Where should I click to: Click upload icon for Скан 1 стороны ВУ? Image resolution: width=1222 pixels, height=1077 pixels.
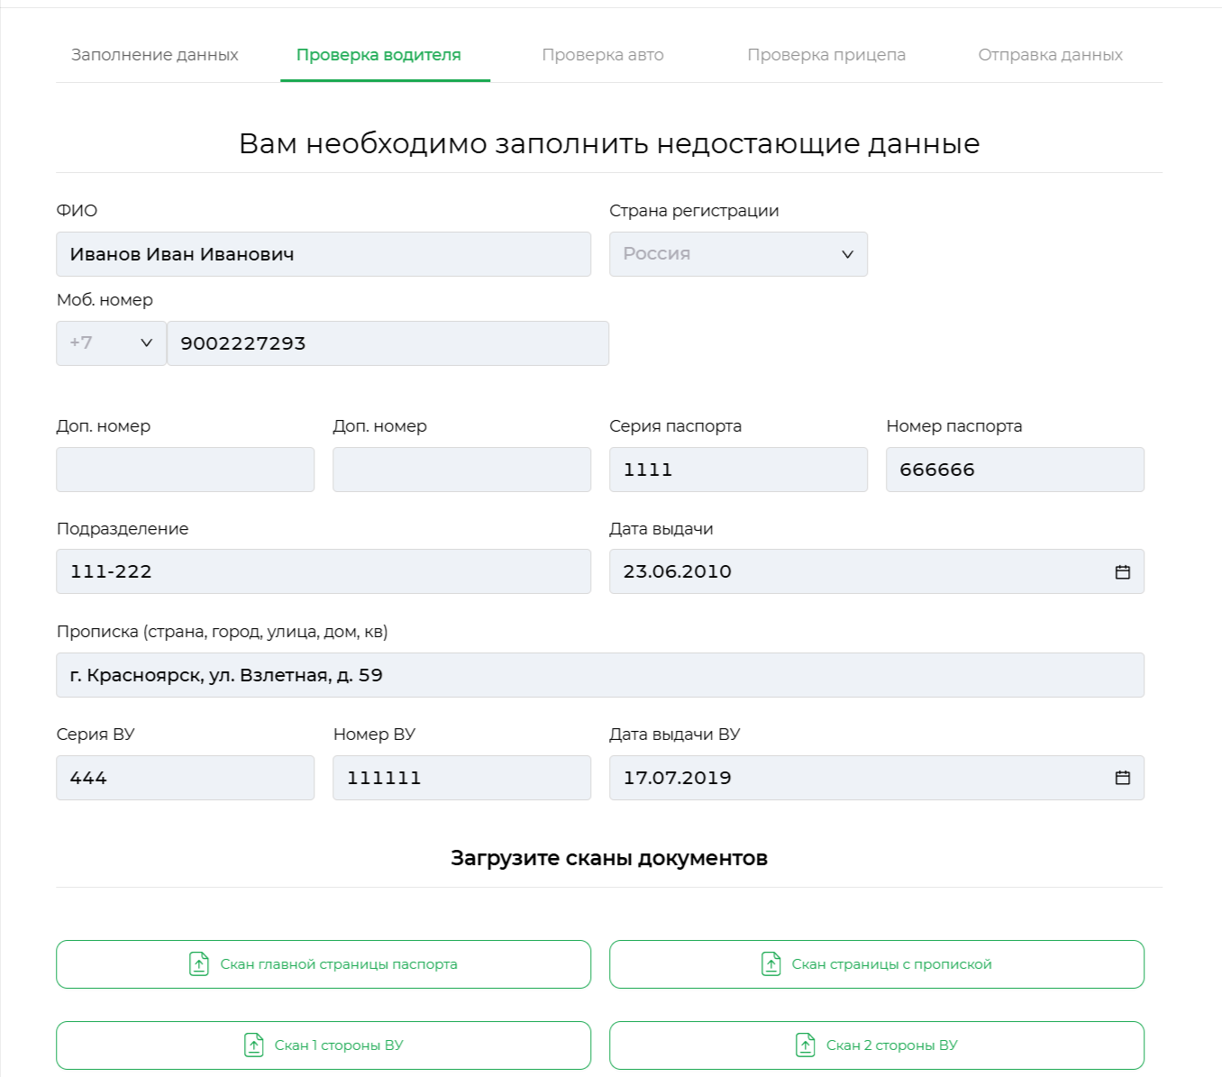coord(254,1045)
